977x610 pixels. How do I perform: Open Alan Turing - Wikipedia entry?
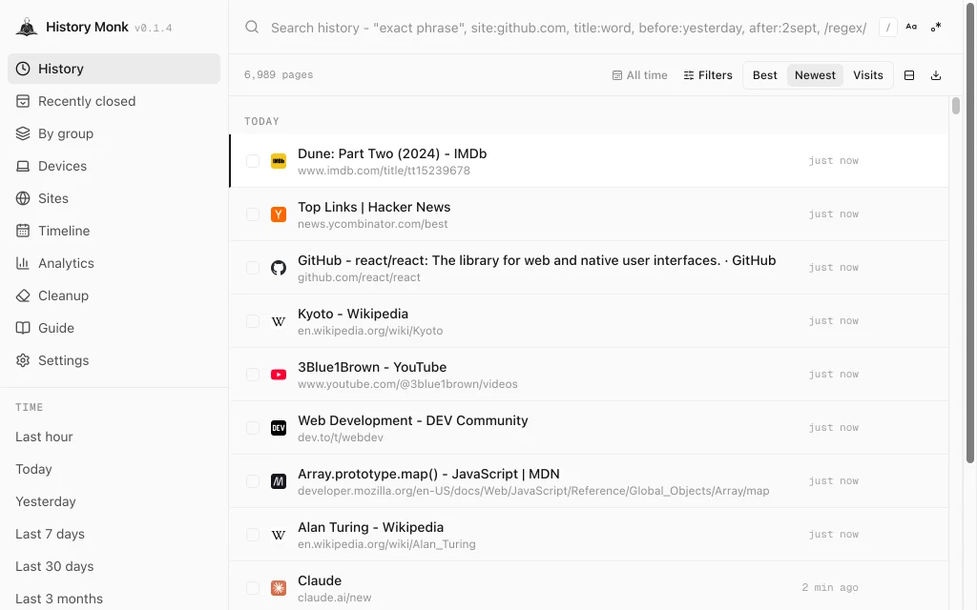point(371,528)
